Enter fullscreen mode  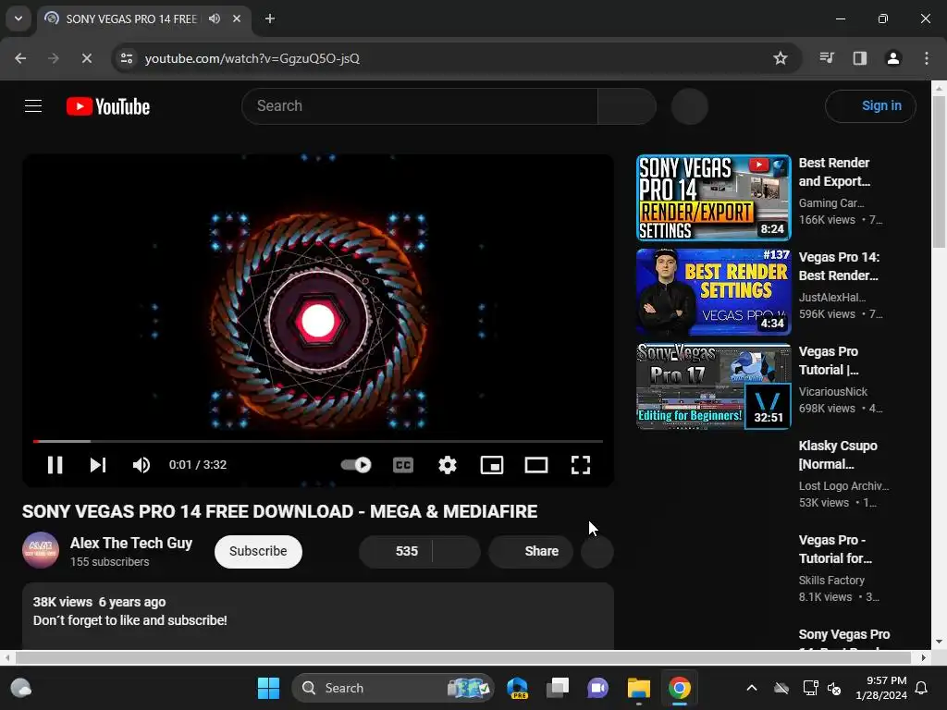(x=581, y=465)
